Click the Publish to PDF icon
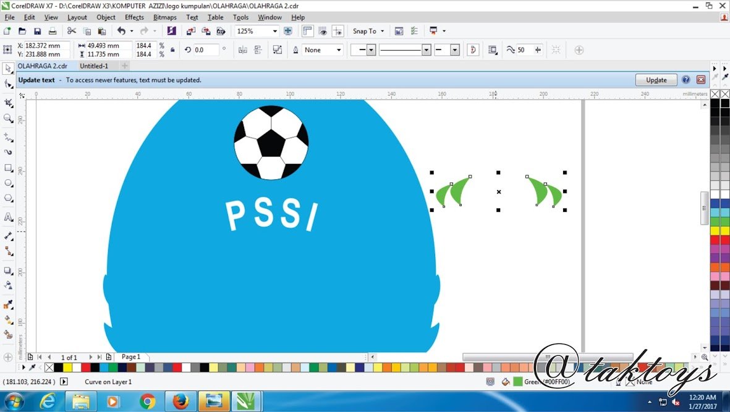Screen dimensions: 730x412 click(221, 31)
